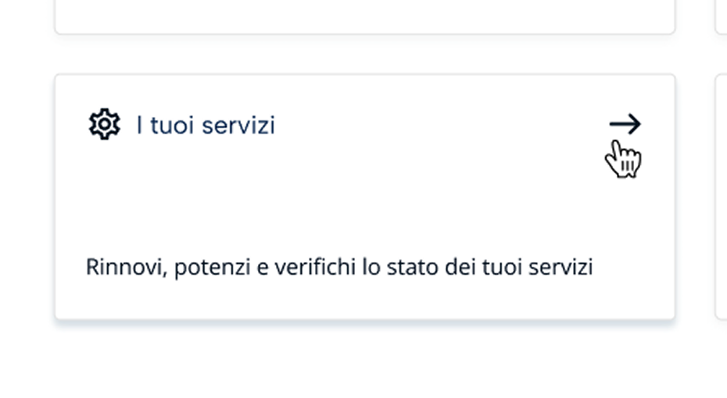Click the gear icon beside I tuoi servizi
The image size is (727, 398).
[x=104, y=125]
